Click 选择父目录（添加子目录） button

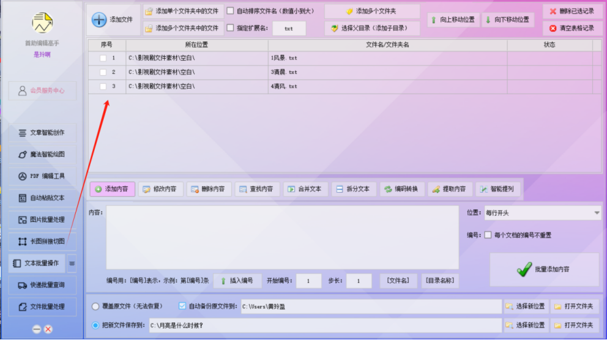(371, 28)
